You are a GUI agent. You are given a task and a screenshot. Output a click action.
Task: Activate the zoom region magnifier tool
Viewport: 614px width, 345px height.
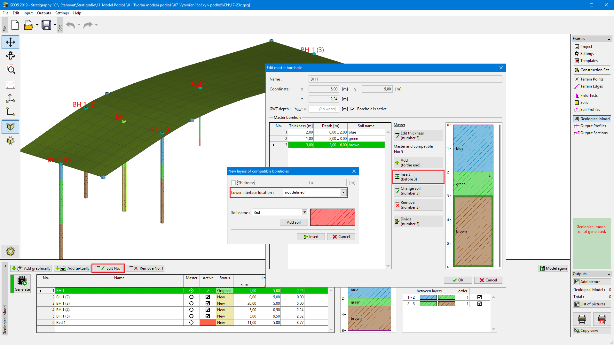[x=11, y=69]
